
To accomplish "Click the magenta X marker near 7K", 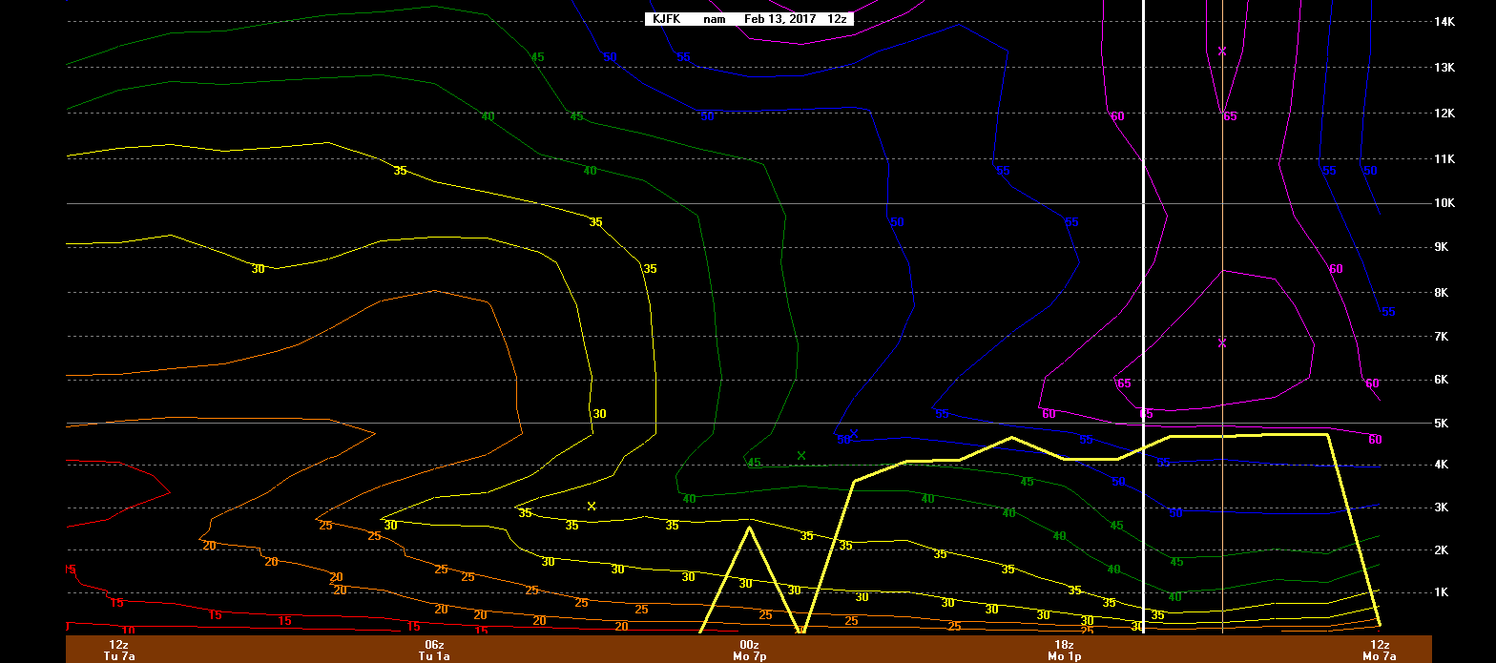I will [1222, 343].
